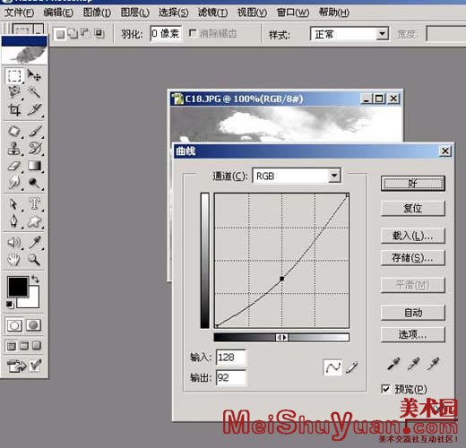Open the 样式 正常 style dropdown
Screen dimensions: 466x448
click(x=382, y=34)
